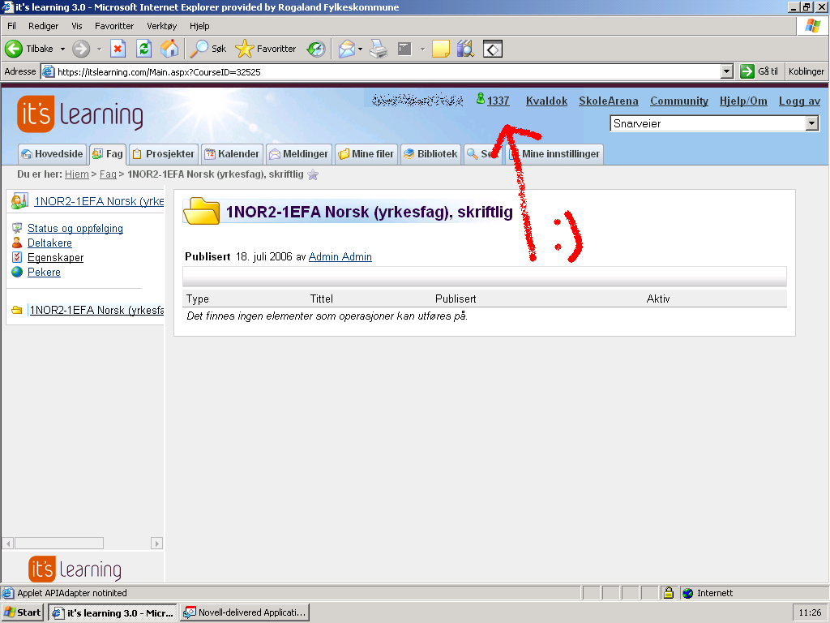
Task: Refresh the page with green arrows icon
Action: tap(143, 49)
